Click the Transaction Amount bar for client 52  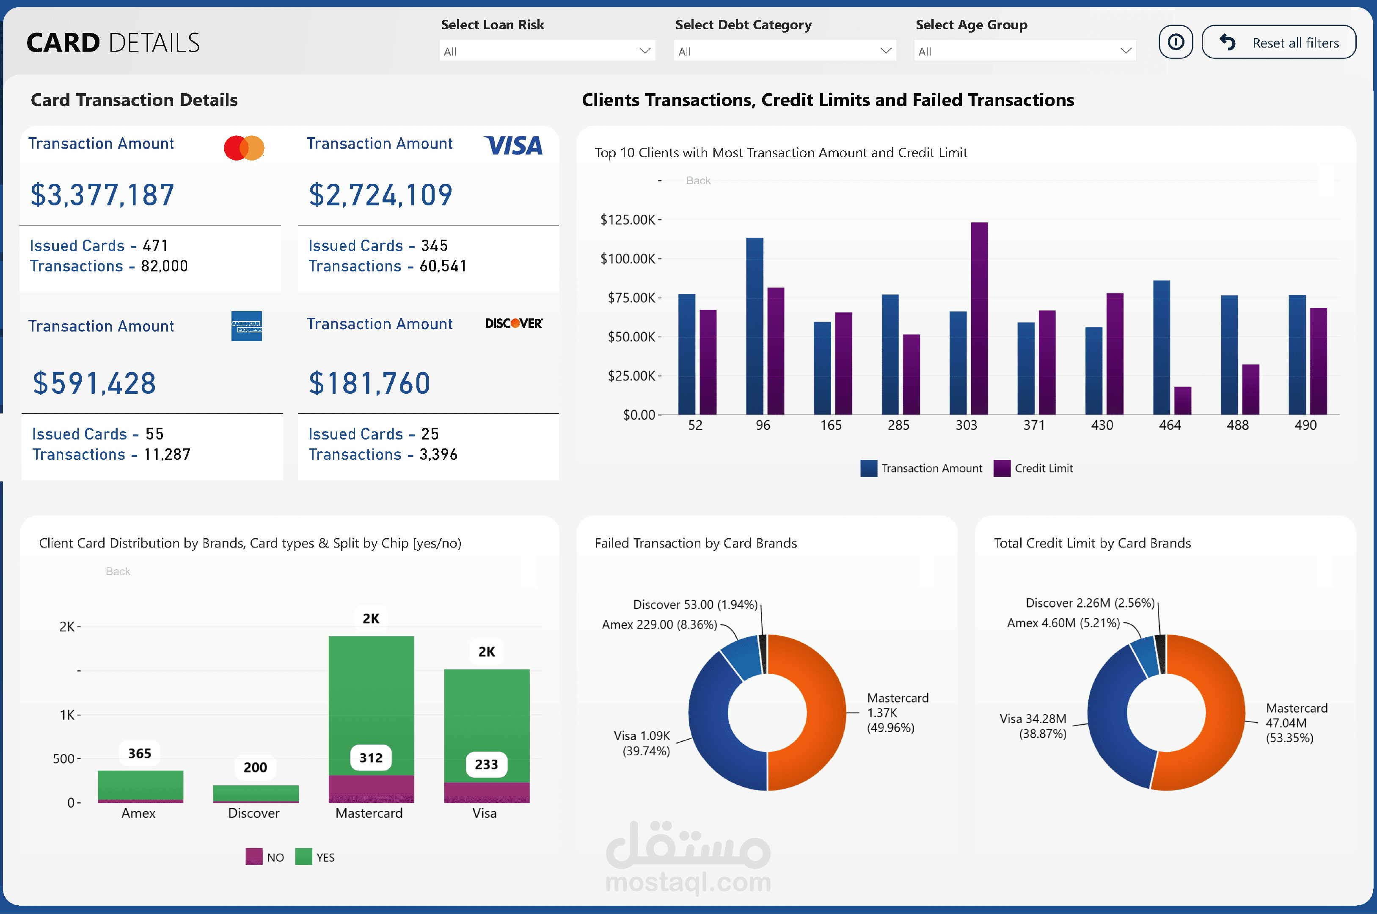686,354
